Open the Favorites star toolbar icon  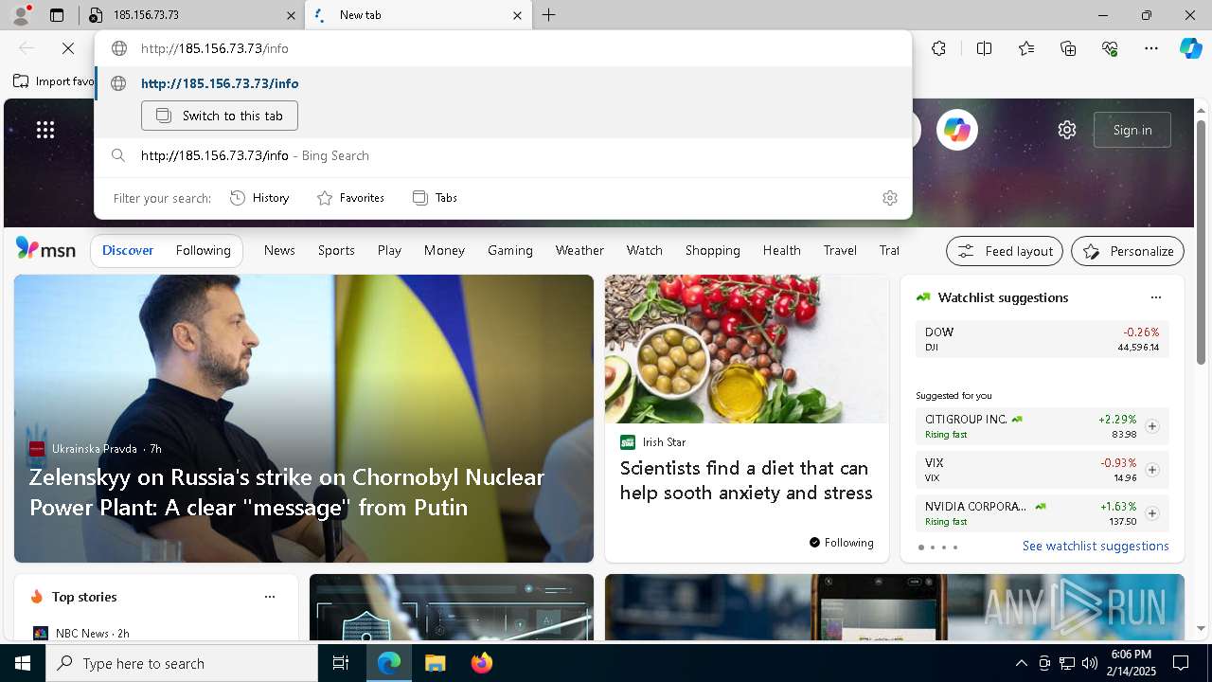coord(1026,48)
